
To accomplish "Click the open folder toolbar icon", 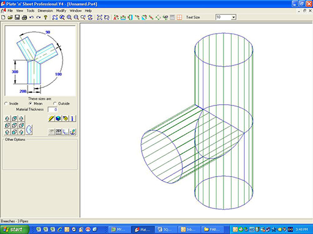I will [x=10, y=17].
